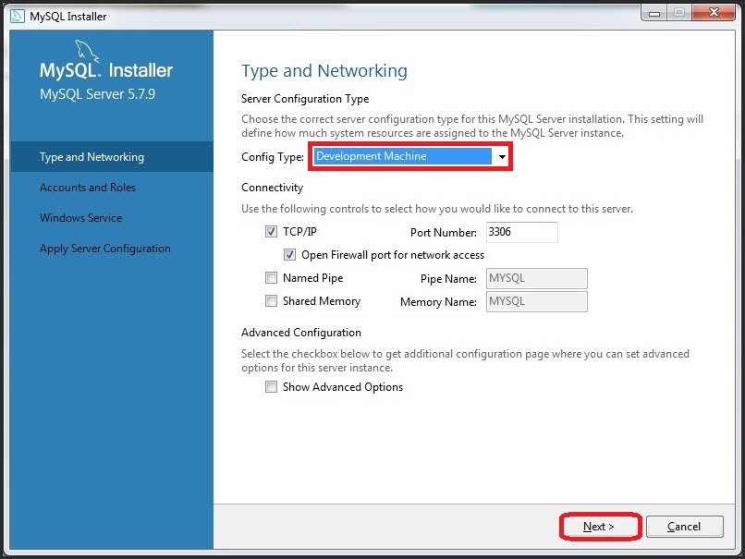This screenshot has height=559, width=745.
Task: Click the Connectivity section label
Action: [x=273, y=188]
